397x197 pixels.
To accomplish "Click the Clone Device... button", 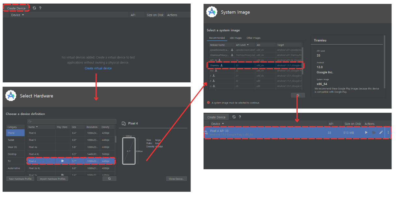I will tap(177, 179).
